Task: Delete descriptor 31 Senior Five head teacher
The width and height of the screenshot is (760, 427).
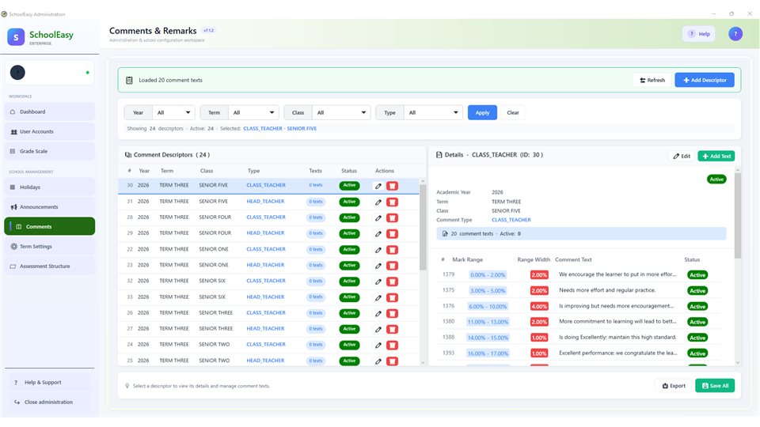Action: pos(392,202)
